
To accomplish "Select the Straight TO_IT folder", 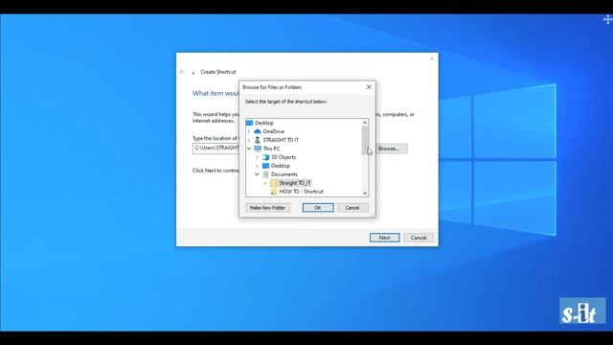I will pos(295,183).
